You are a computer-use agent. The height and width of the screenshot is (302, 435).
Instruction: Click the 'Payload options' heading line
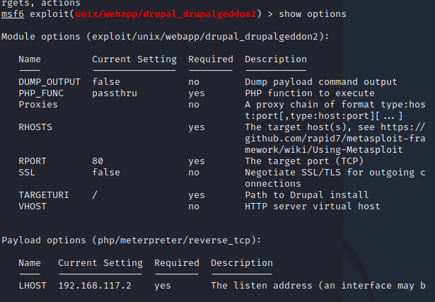(132, 240)
